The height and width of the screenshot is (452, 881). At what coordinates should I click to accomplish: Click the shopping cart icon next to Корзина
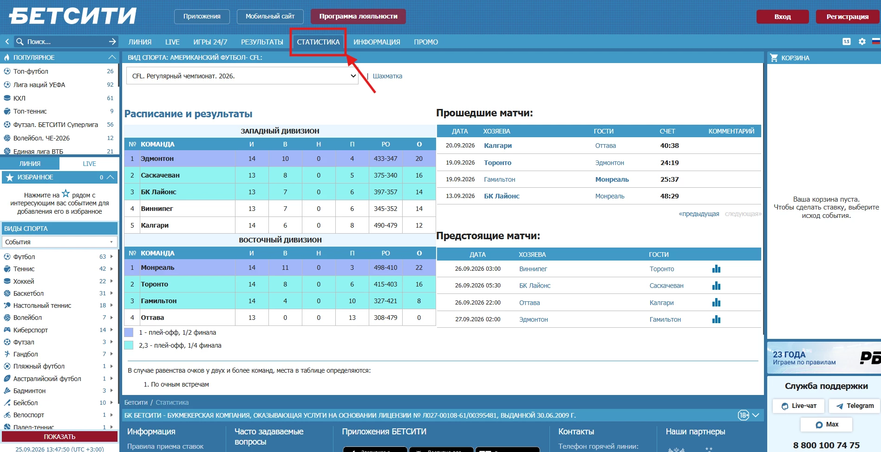click(x=774, y=57)
